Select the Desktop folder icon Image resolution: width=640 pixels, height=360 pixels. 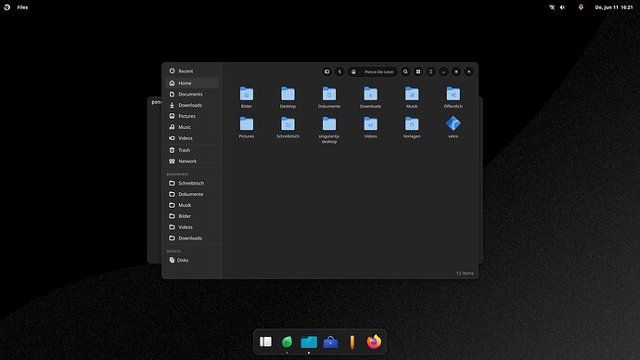288,94
